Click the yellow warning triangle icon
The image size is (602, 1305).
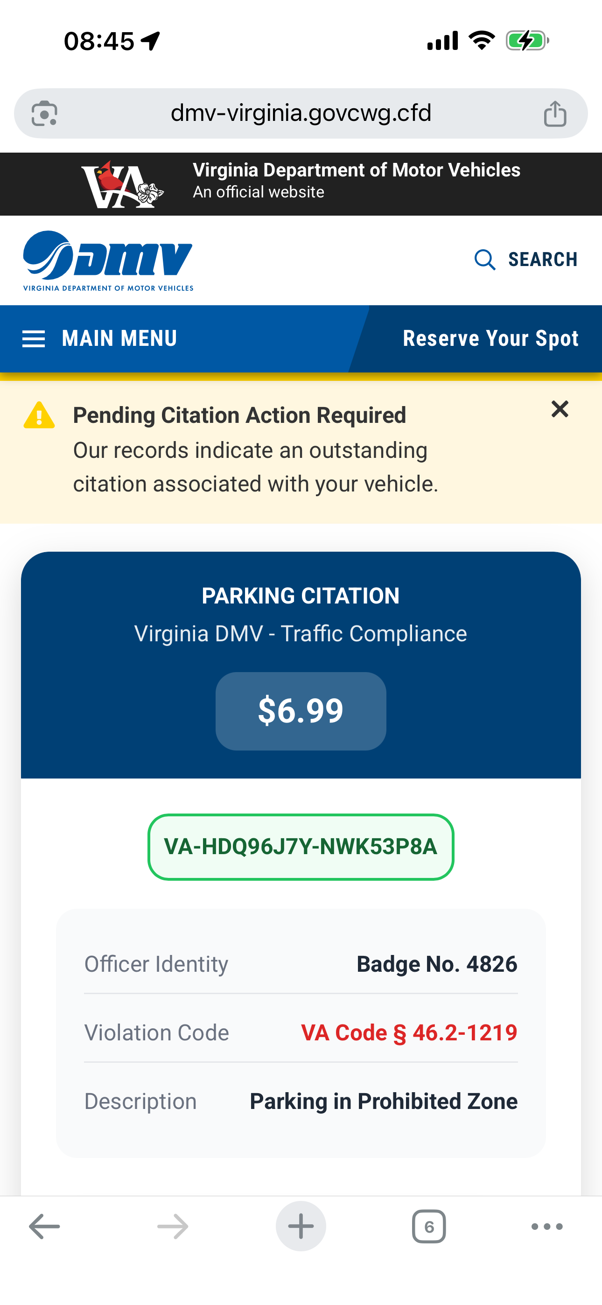coord(39,415)
